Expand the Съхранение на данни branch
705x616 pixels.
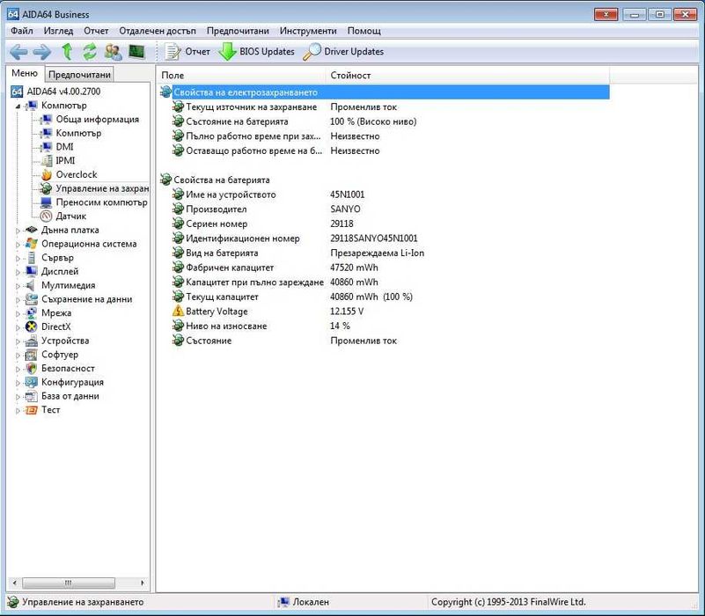coord(18,300)
